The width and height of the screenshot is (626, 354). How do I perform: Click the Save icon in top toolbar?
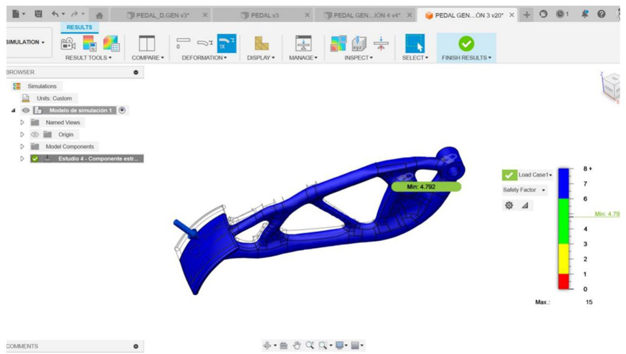[38, 14]
